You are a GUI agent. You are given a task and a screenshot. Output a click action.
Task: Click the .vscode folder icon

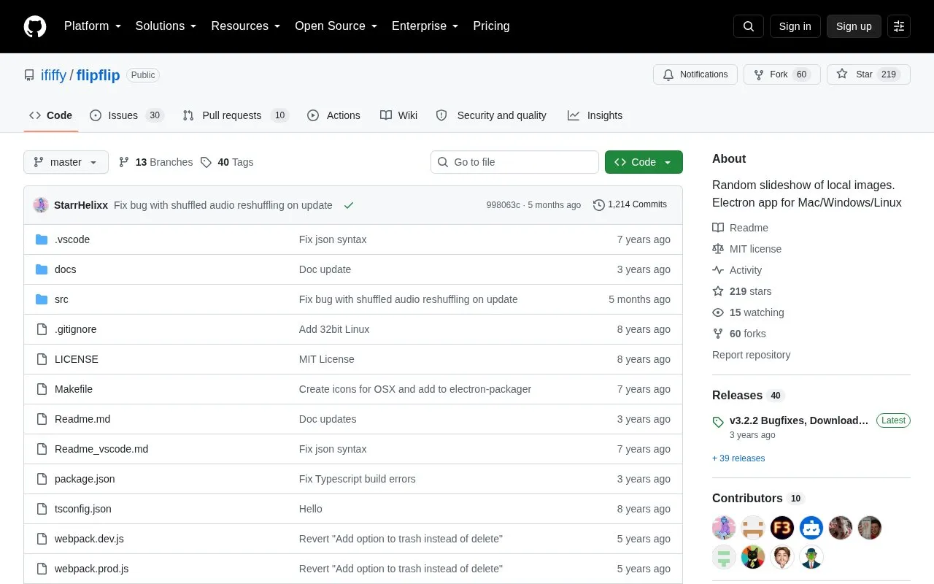tap(42, 239)
